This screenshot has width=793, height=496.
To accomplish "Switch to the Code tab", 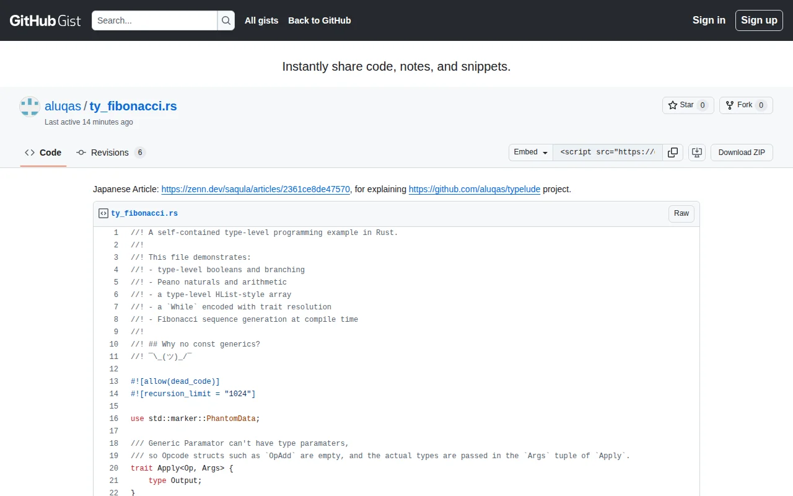I will click(43, 153).
